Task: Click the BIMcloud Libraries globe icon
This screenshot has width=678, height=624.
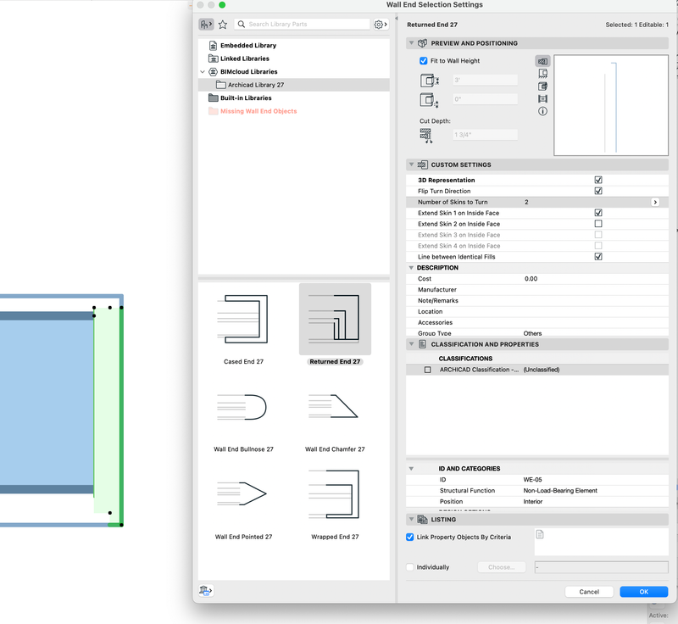Action: click(214, 72)
